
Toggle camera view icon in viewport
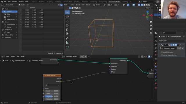(151, 29)
